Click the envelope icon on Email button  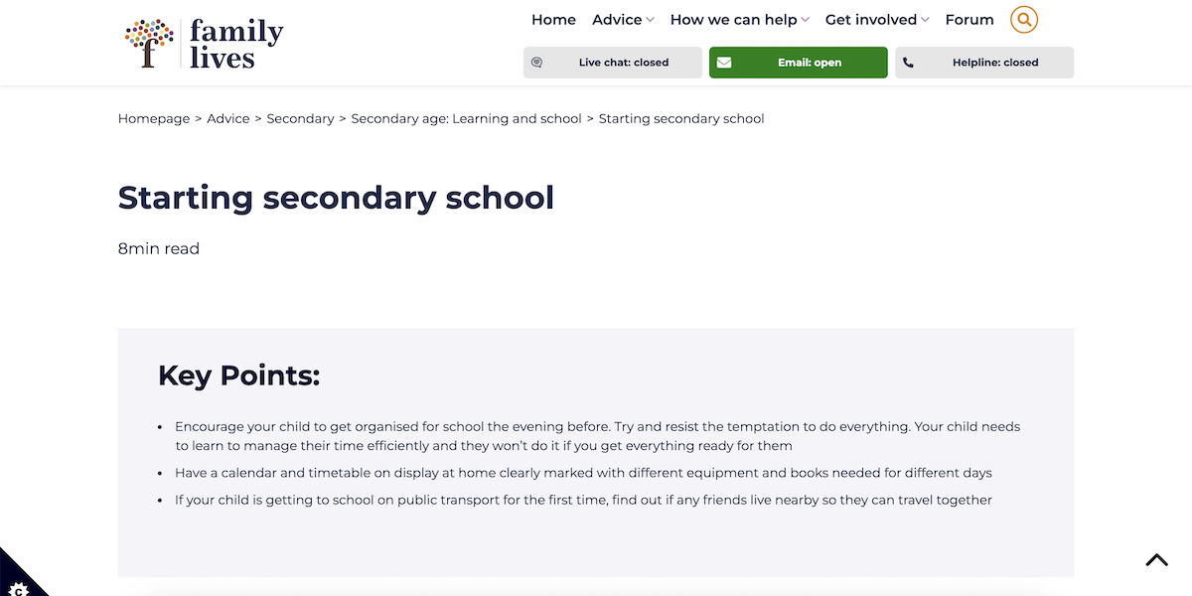point(723,62)
